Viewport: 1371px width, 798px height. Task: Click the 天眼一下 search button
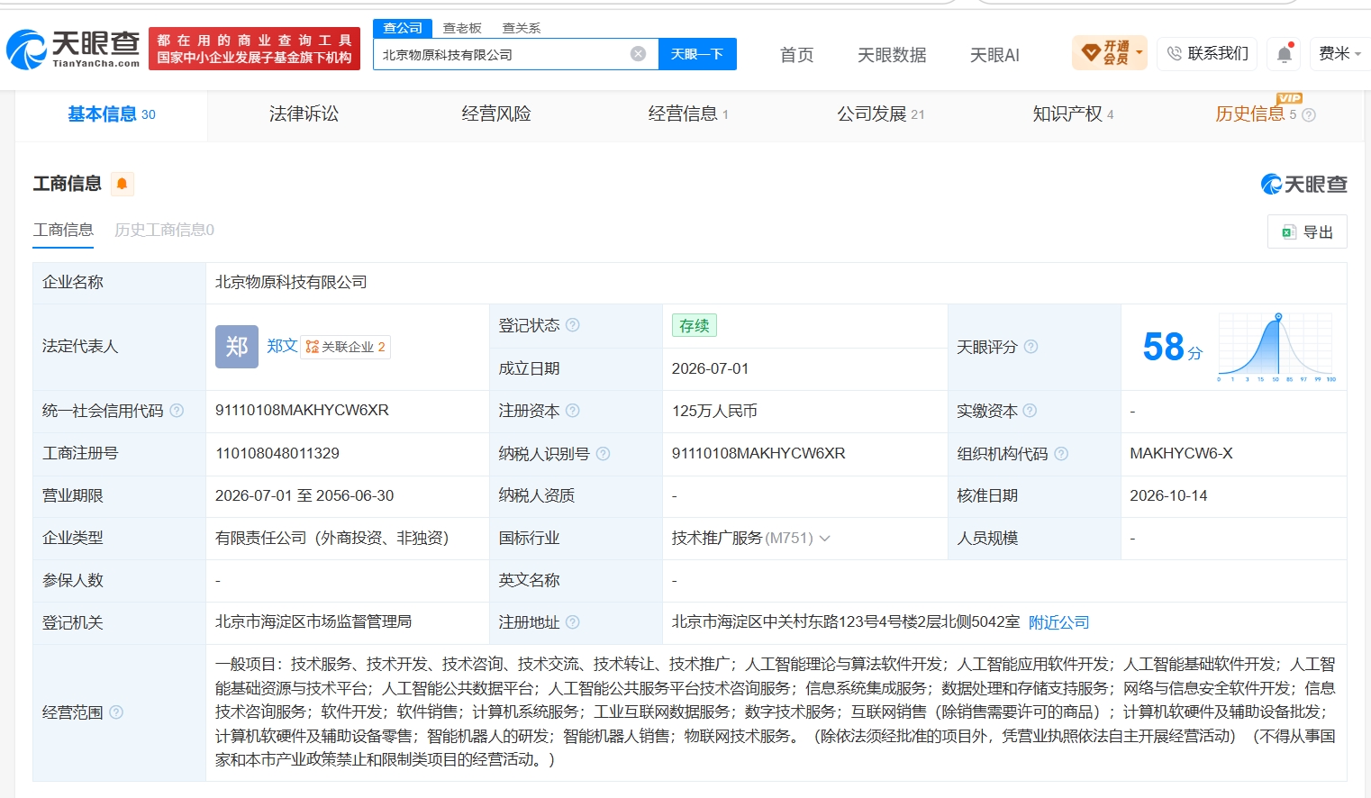[697, 54]
